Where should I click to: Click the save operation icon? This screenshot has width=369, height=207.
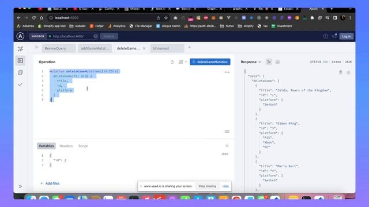[180, 62]
